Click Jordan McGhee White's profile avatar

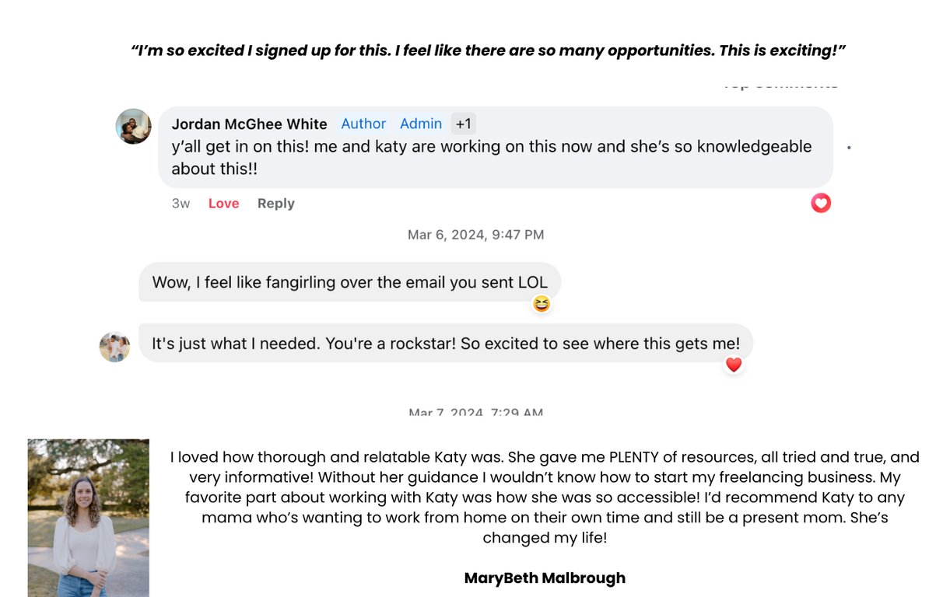133,126
